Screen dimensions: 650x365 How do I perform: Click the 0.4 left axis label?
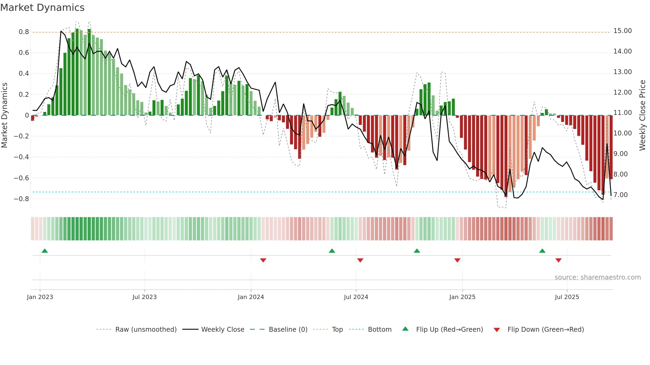click(24, 74)
